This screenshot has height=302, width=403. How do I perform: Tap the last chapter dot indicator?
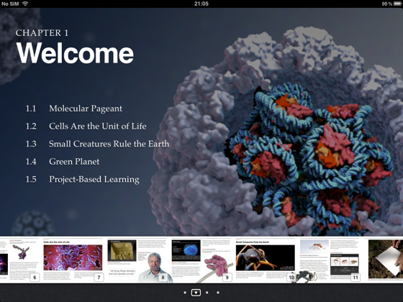218,293
